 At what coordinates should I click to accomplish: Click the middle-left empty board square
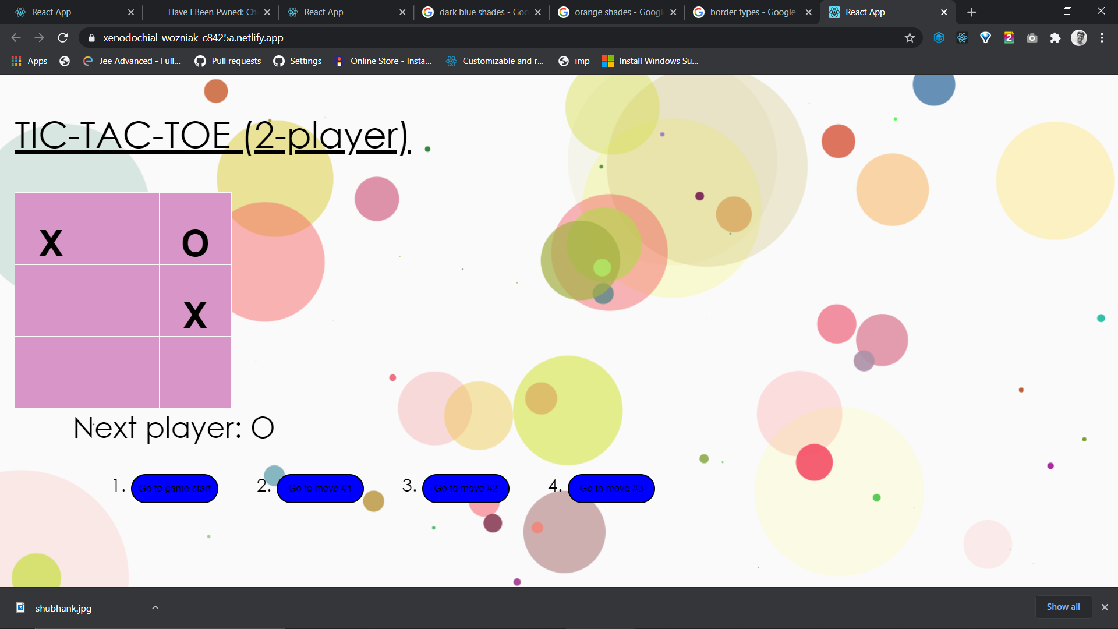coord(51,301)
